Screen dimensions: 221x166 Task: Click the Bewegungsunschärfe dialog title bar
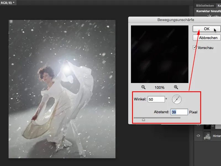175,20
